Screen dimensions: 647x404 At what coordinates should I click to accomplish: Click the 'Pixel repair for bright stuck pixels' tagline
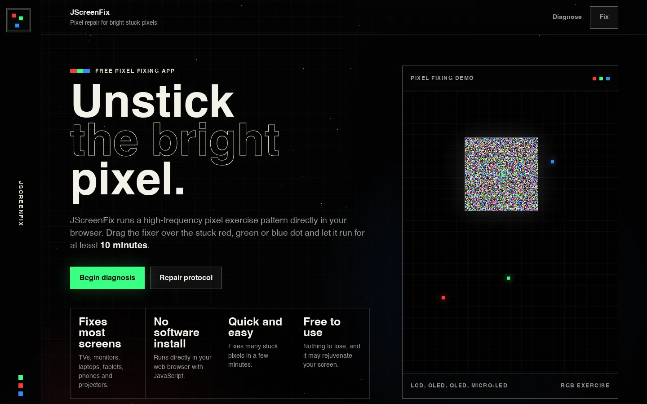click(x=114, y=22)
